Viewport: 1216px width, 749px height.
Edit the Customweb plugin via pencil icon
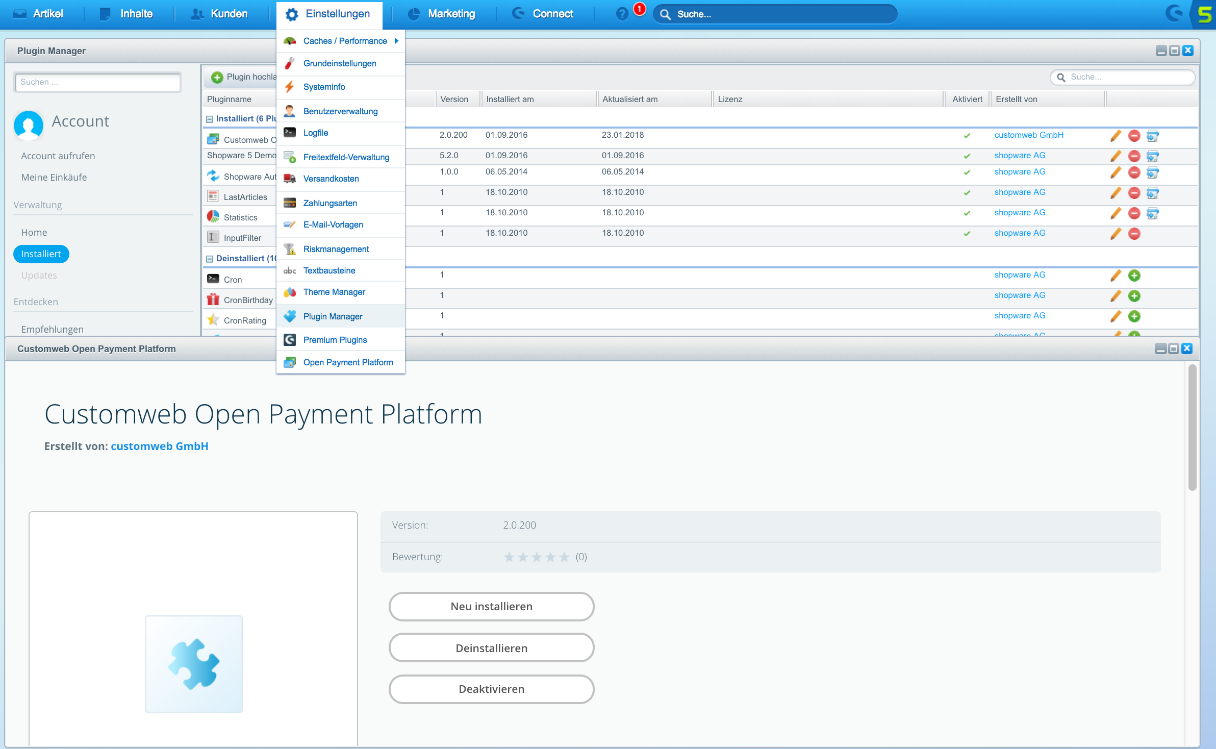(1116, 136)
